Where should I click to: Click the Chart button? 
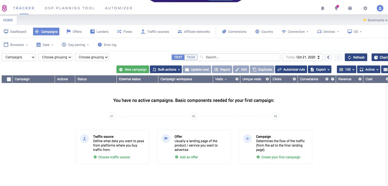(380, 57)
